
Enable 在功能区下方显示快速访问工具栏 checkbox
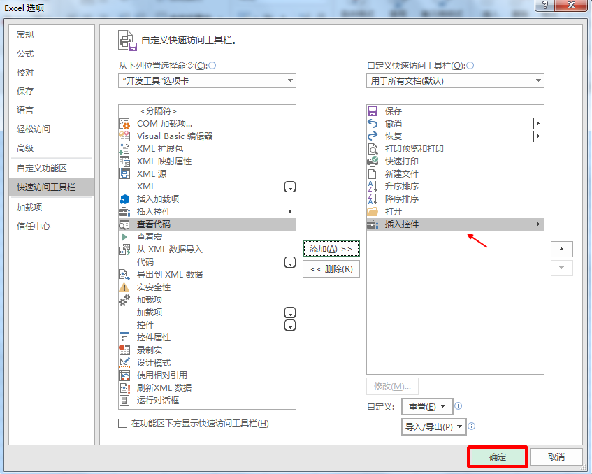pyautogui.click(x=123, y=424)
